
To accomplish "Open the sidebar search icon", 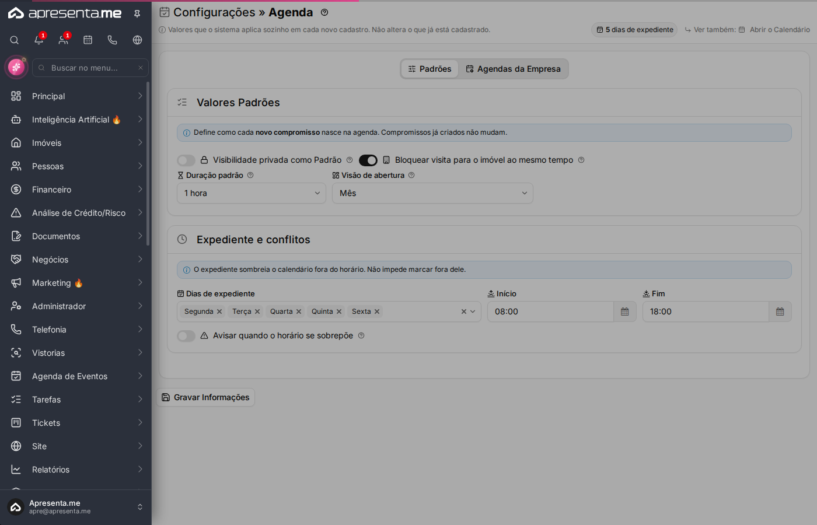I will tap(15, 40).
